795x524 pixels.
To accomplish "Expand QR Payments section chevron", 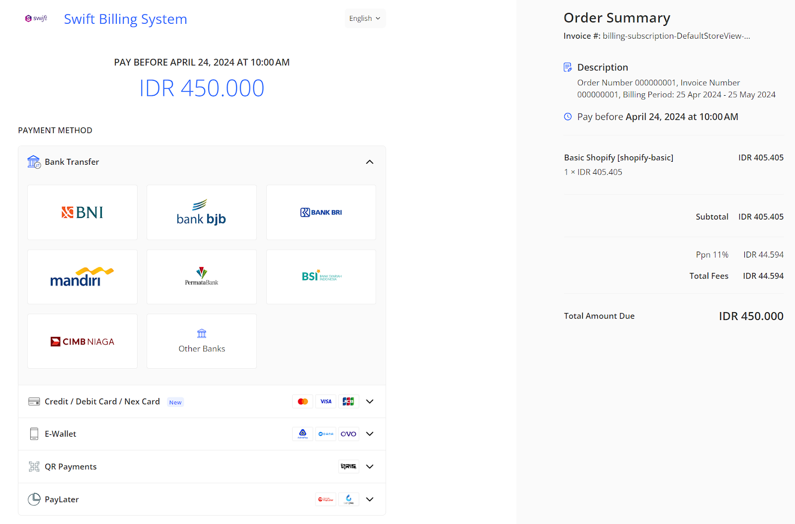I will tap(370, 466).
